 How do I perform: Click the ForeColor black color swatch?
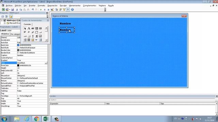[x=18, y=65]
